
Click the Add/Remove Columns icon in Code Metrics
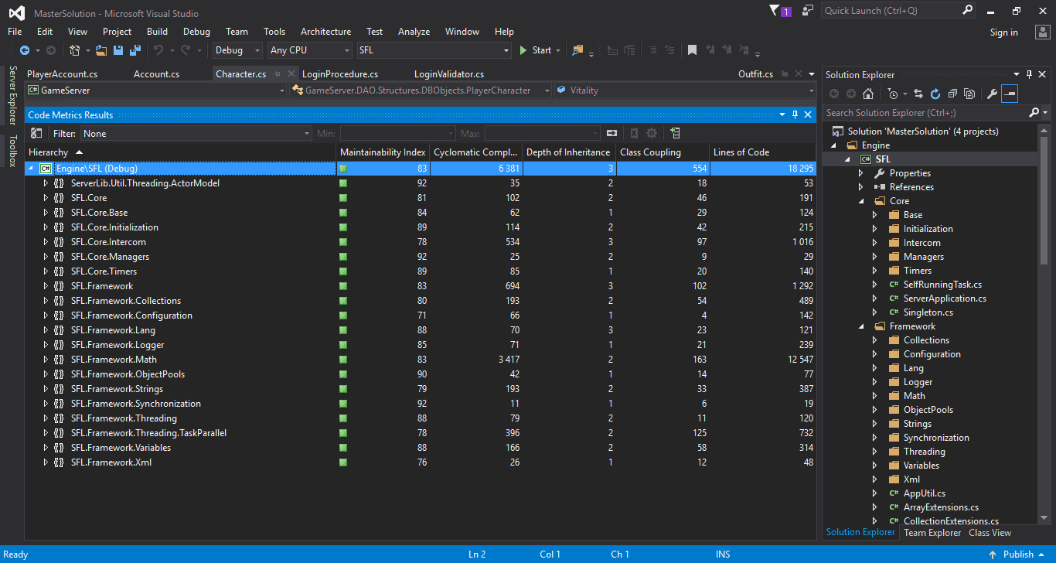coord(675,133)
